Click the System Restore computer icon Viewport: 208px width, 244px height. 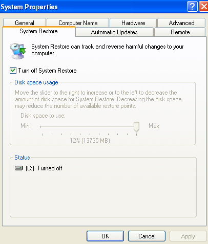[x=17, y=51]
